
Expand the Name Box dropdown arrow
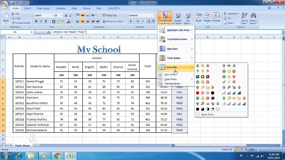[x=31, y=32]
